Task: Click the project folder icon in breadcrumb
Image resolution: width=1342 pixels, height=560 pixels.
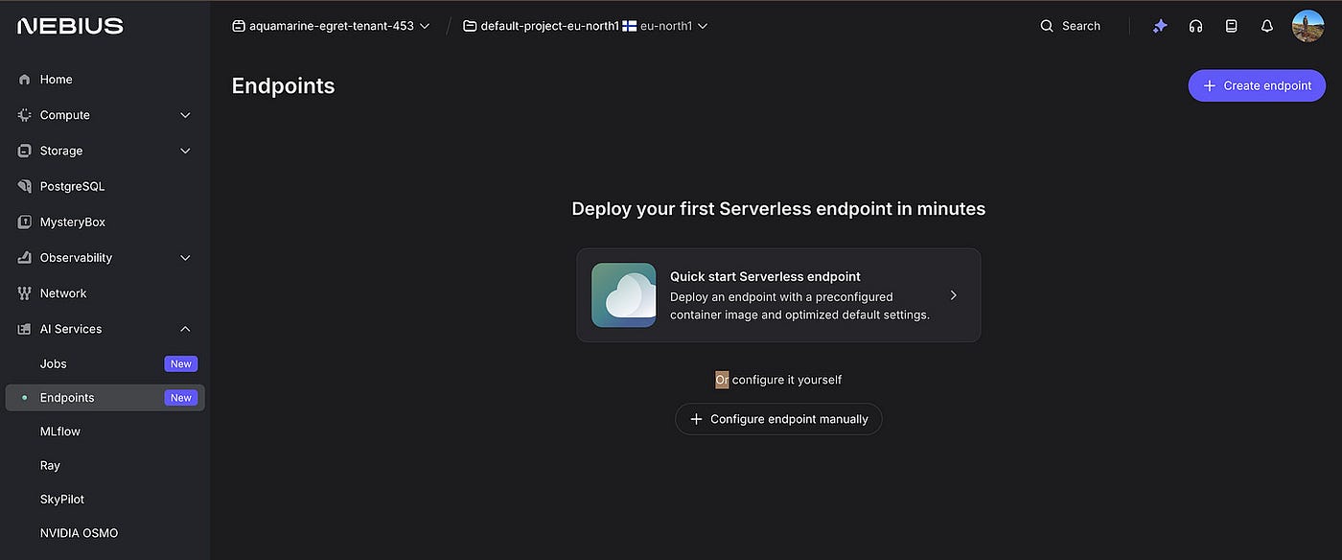Action: 470,26
